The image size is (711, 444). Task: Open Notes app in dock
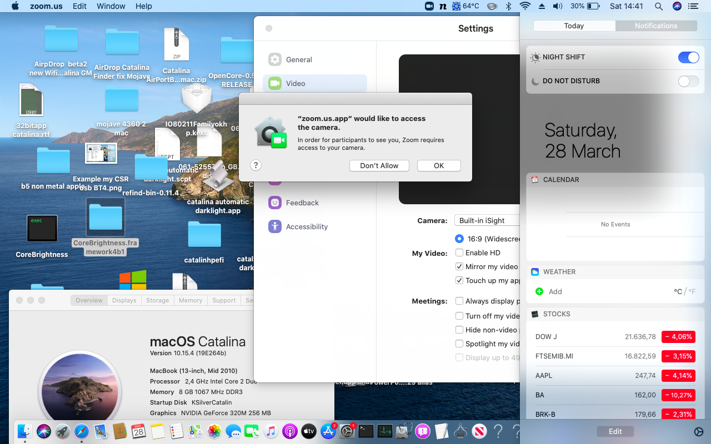tap(158, 431)
